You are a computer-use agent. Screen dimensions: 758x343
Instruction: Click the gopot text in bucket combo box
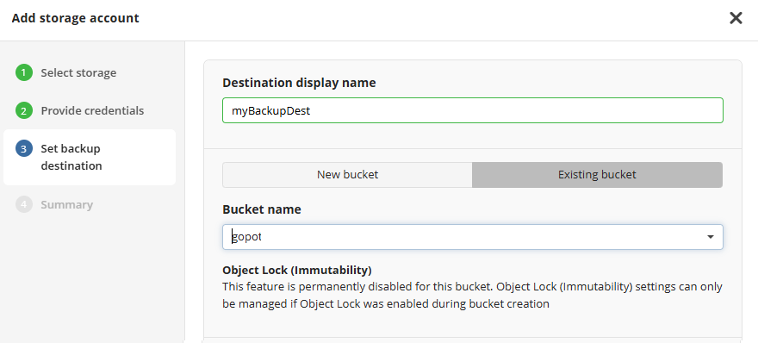click(246, 238)
